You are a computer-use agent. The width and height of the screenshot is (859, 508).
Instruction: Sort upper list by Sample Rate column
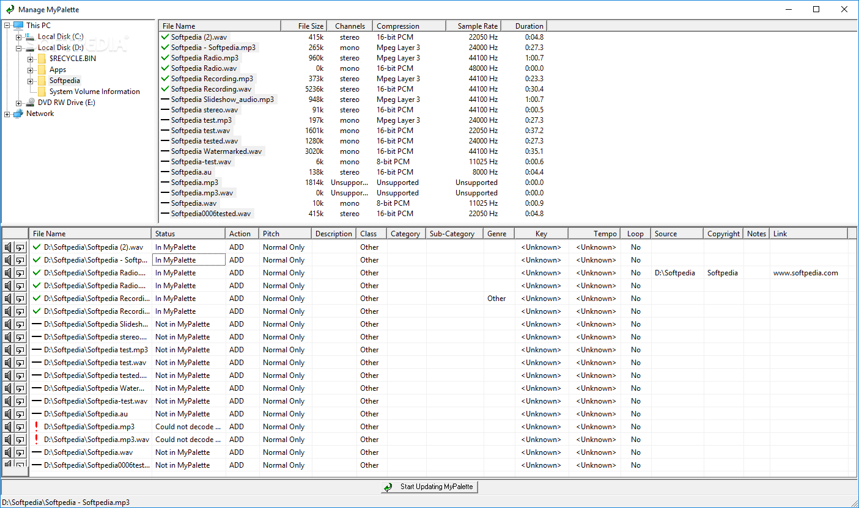[473, 26]
